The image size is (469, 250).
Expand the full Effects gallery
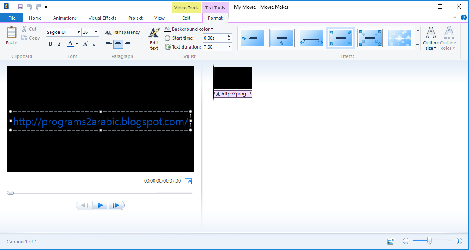tap(418, 45)
